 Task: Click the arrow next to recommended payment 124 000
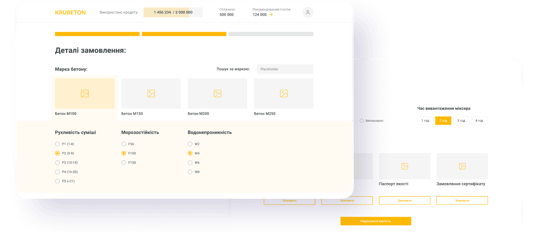tap(271, 15)
